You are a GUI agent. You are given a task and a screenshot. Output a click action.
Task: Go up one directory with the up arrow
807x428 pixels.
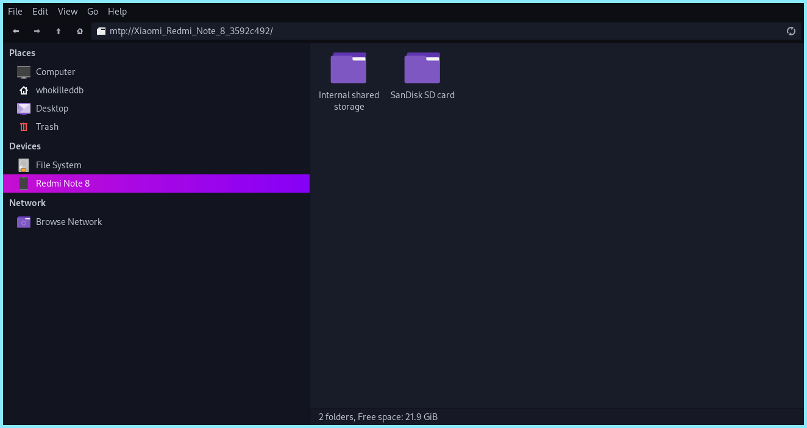58,30
